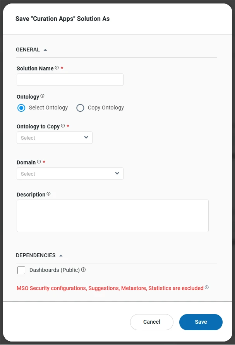Click the Domain info icon
This screenshot has height=345, width=235.
click(x=39, y=162)
